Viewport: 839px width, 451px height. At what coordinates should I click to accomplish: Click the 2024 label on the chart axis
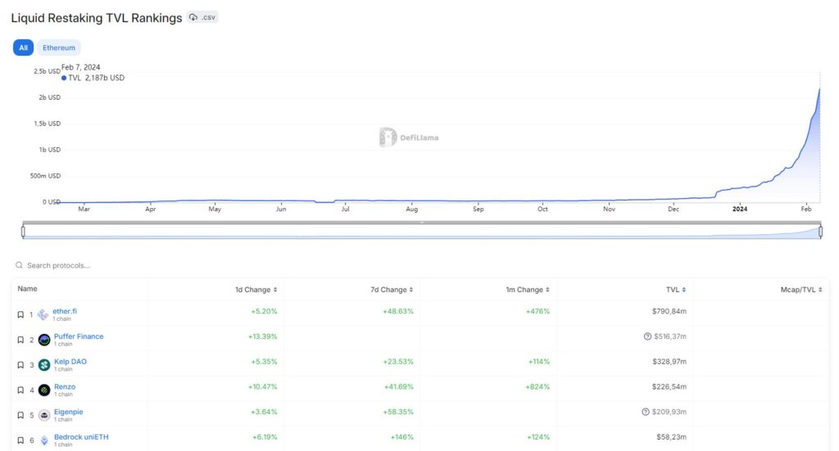point(740,209)
